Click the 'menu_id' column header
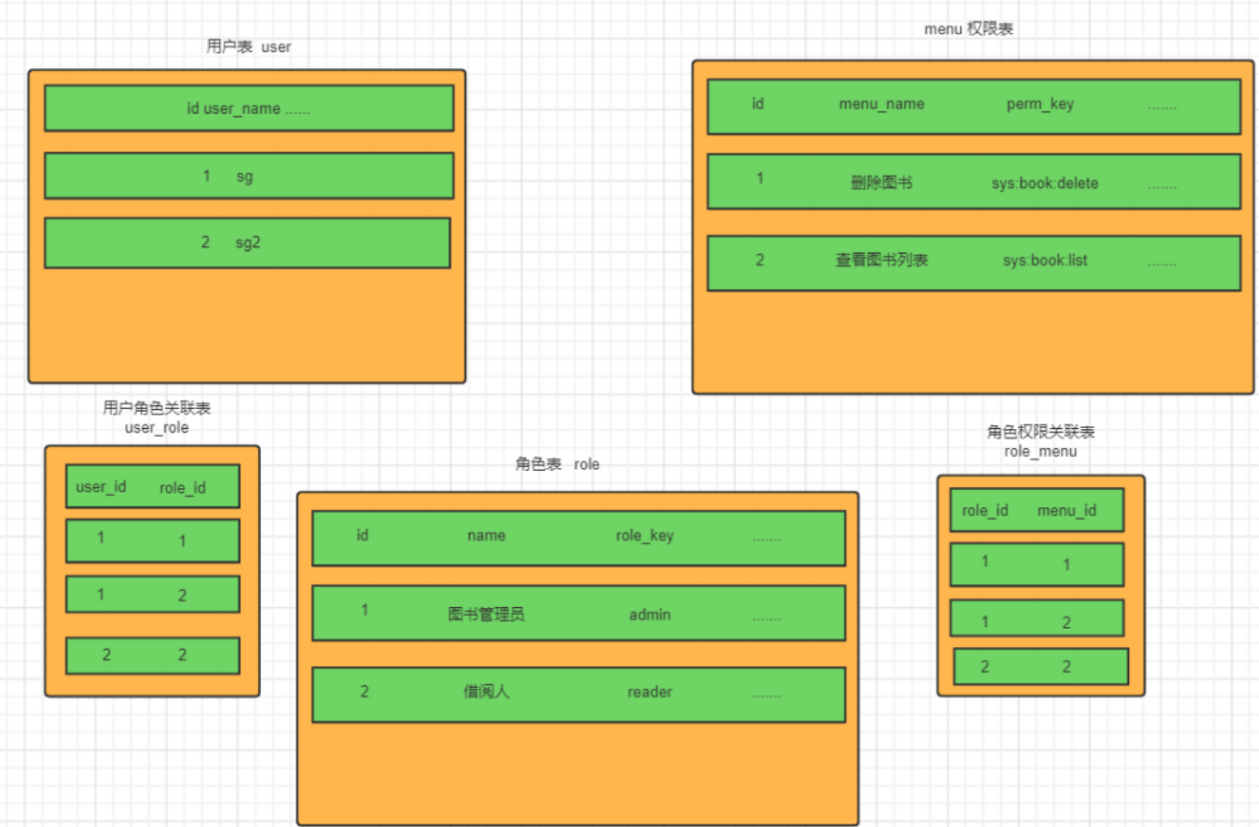 1067,511
